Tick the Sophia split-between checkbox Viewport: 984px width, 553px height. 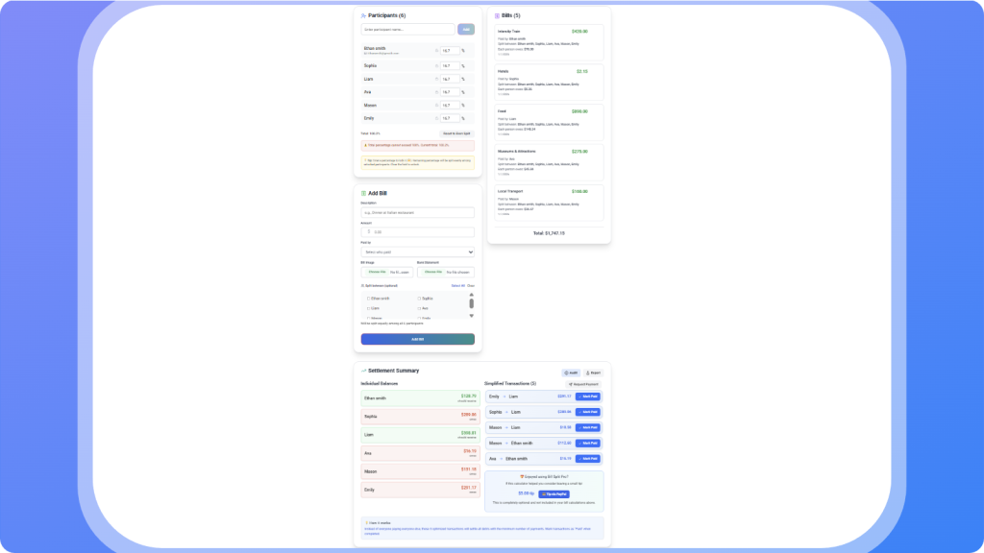pos(420,299)
